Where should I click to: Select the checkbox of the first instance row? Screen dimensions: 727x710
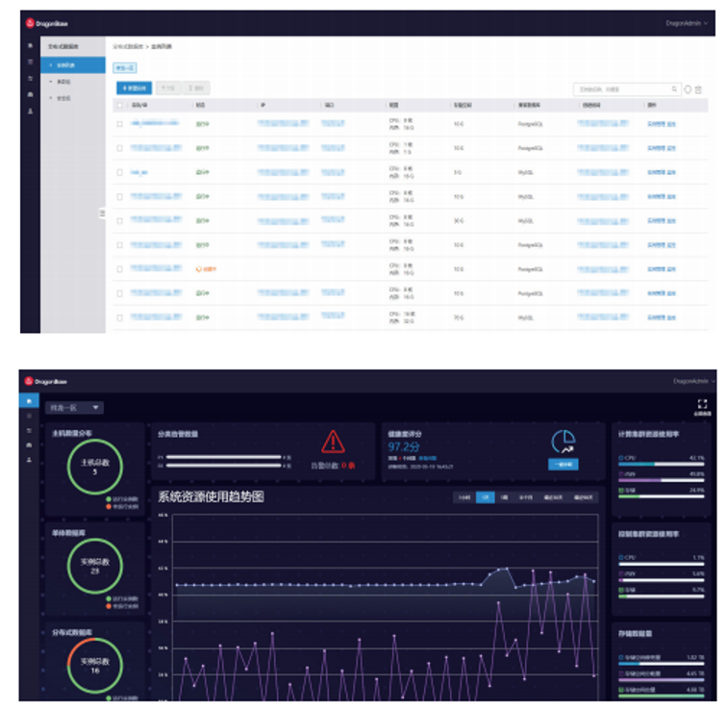119,124
